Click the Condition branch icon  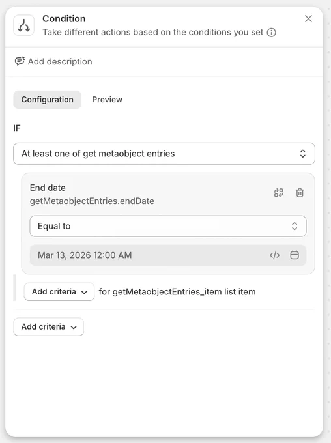point(23,25)
